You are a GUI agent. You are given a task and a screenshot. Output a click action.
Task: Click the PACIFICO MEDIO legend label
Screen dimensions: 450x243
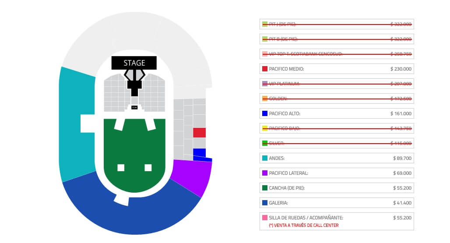pyautogui.click(x=287, y=69)
